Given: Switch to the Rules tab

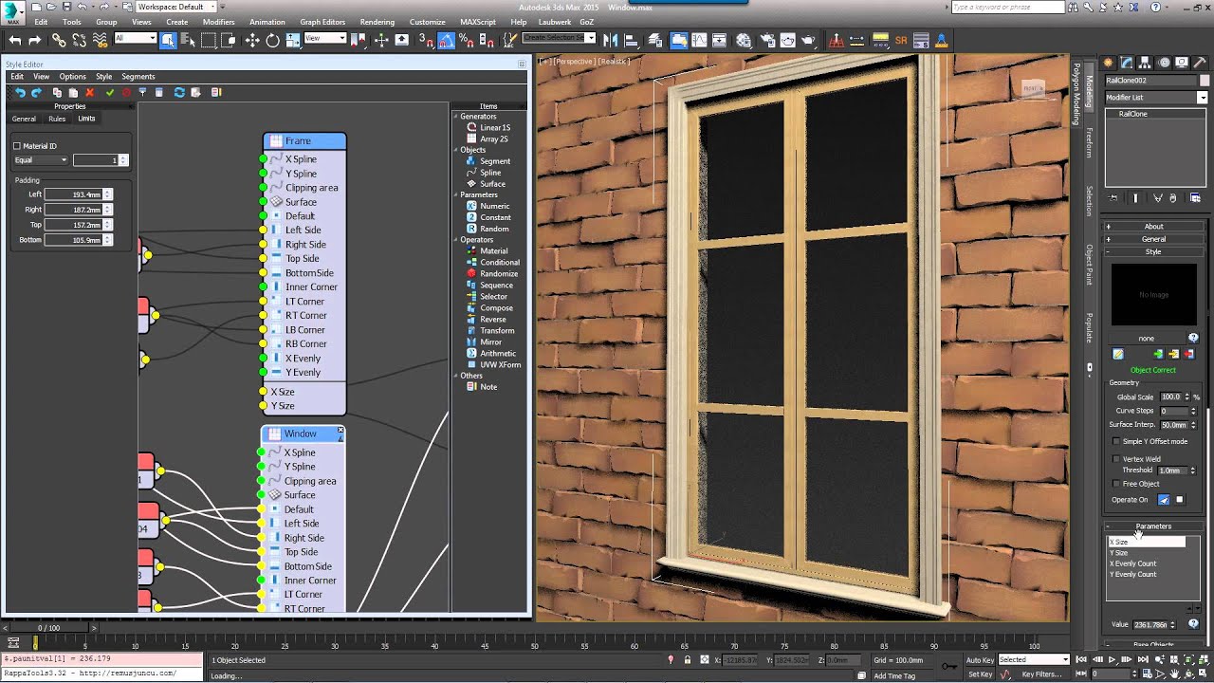Looking at the screenshot, I should pos(57,119).
